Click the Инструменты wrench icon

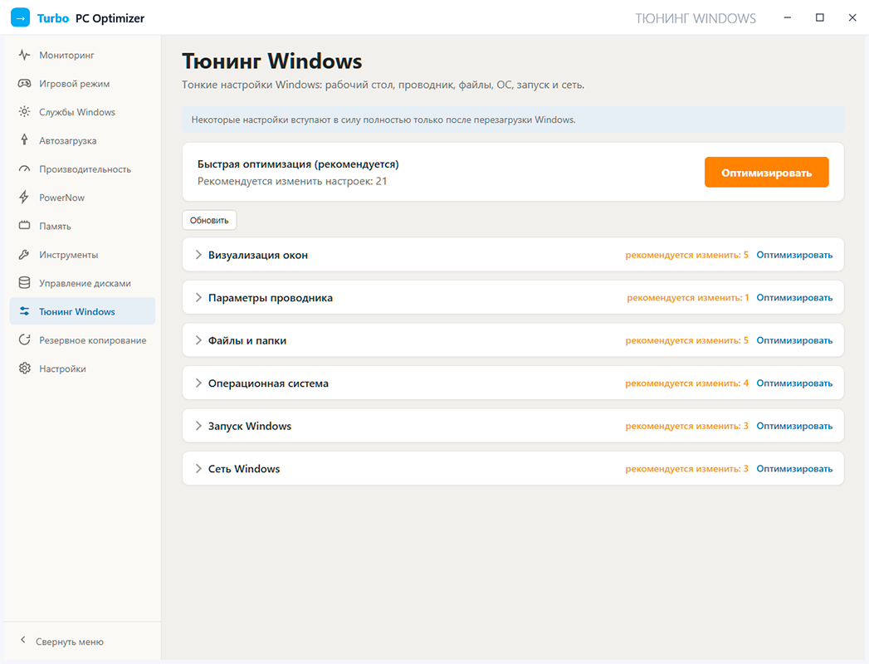24,255
